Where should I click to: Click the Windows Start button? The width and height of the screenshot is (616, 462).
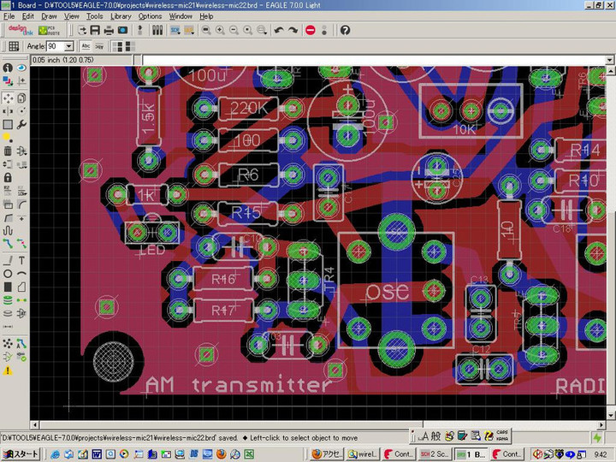point(21,453)
